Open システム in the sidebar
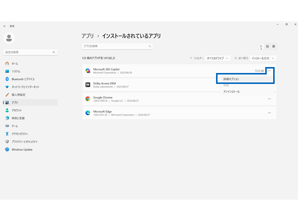The height and width of the screenshot is (221, 298). [30, 71]
